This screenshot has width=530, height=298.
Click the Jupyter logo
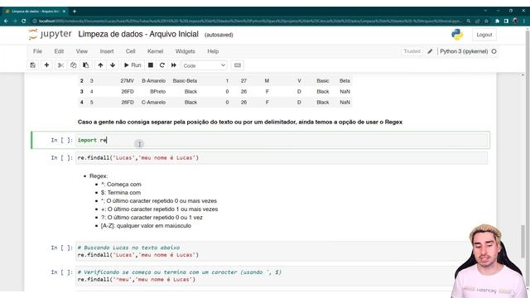[x=50, y=34]
